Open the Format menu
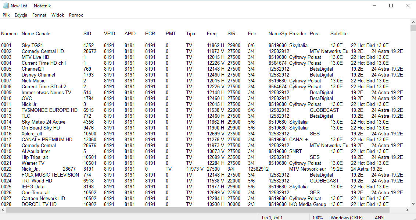 pos(39,15)
